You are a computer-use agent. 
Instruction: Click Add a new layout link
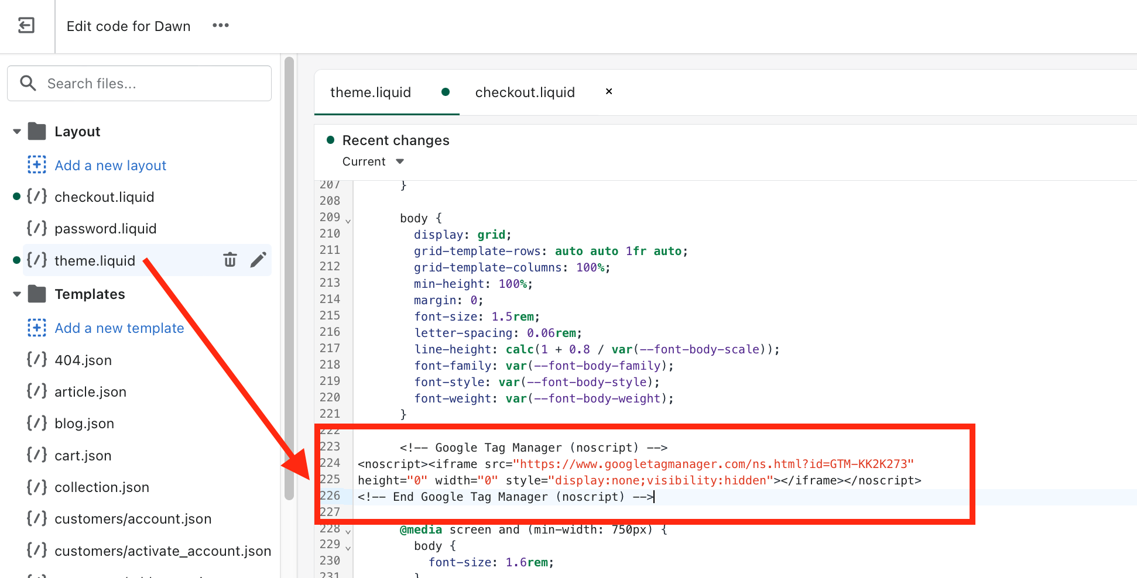point(111,166)
